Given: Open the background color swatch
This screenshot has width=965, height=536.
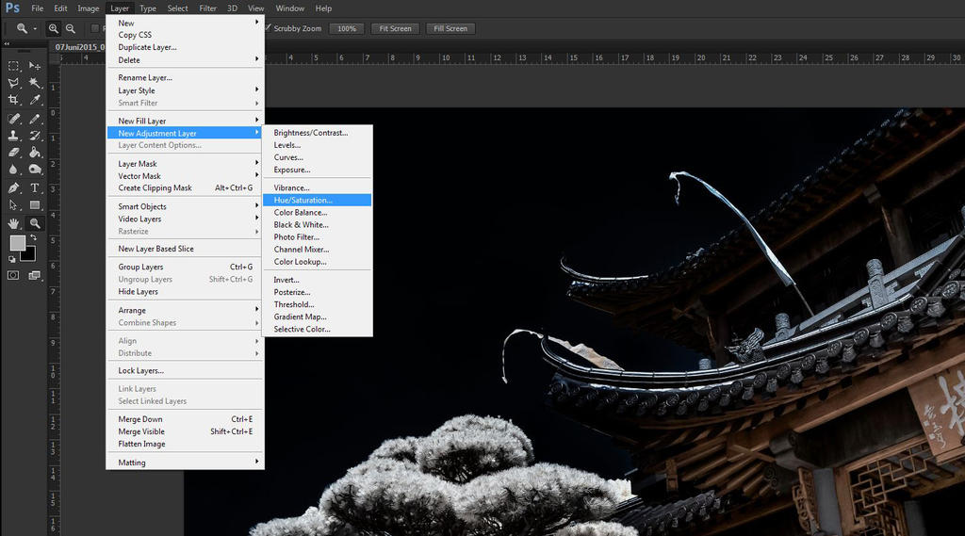Looking at the screenshot, I should 29,254.
